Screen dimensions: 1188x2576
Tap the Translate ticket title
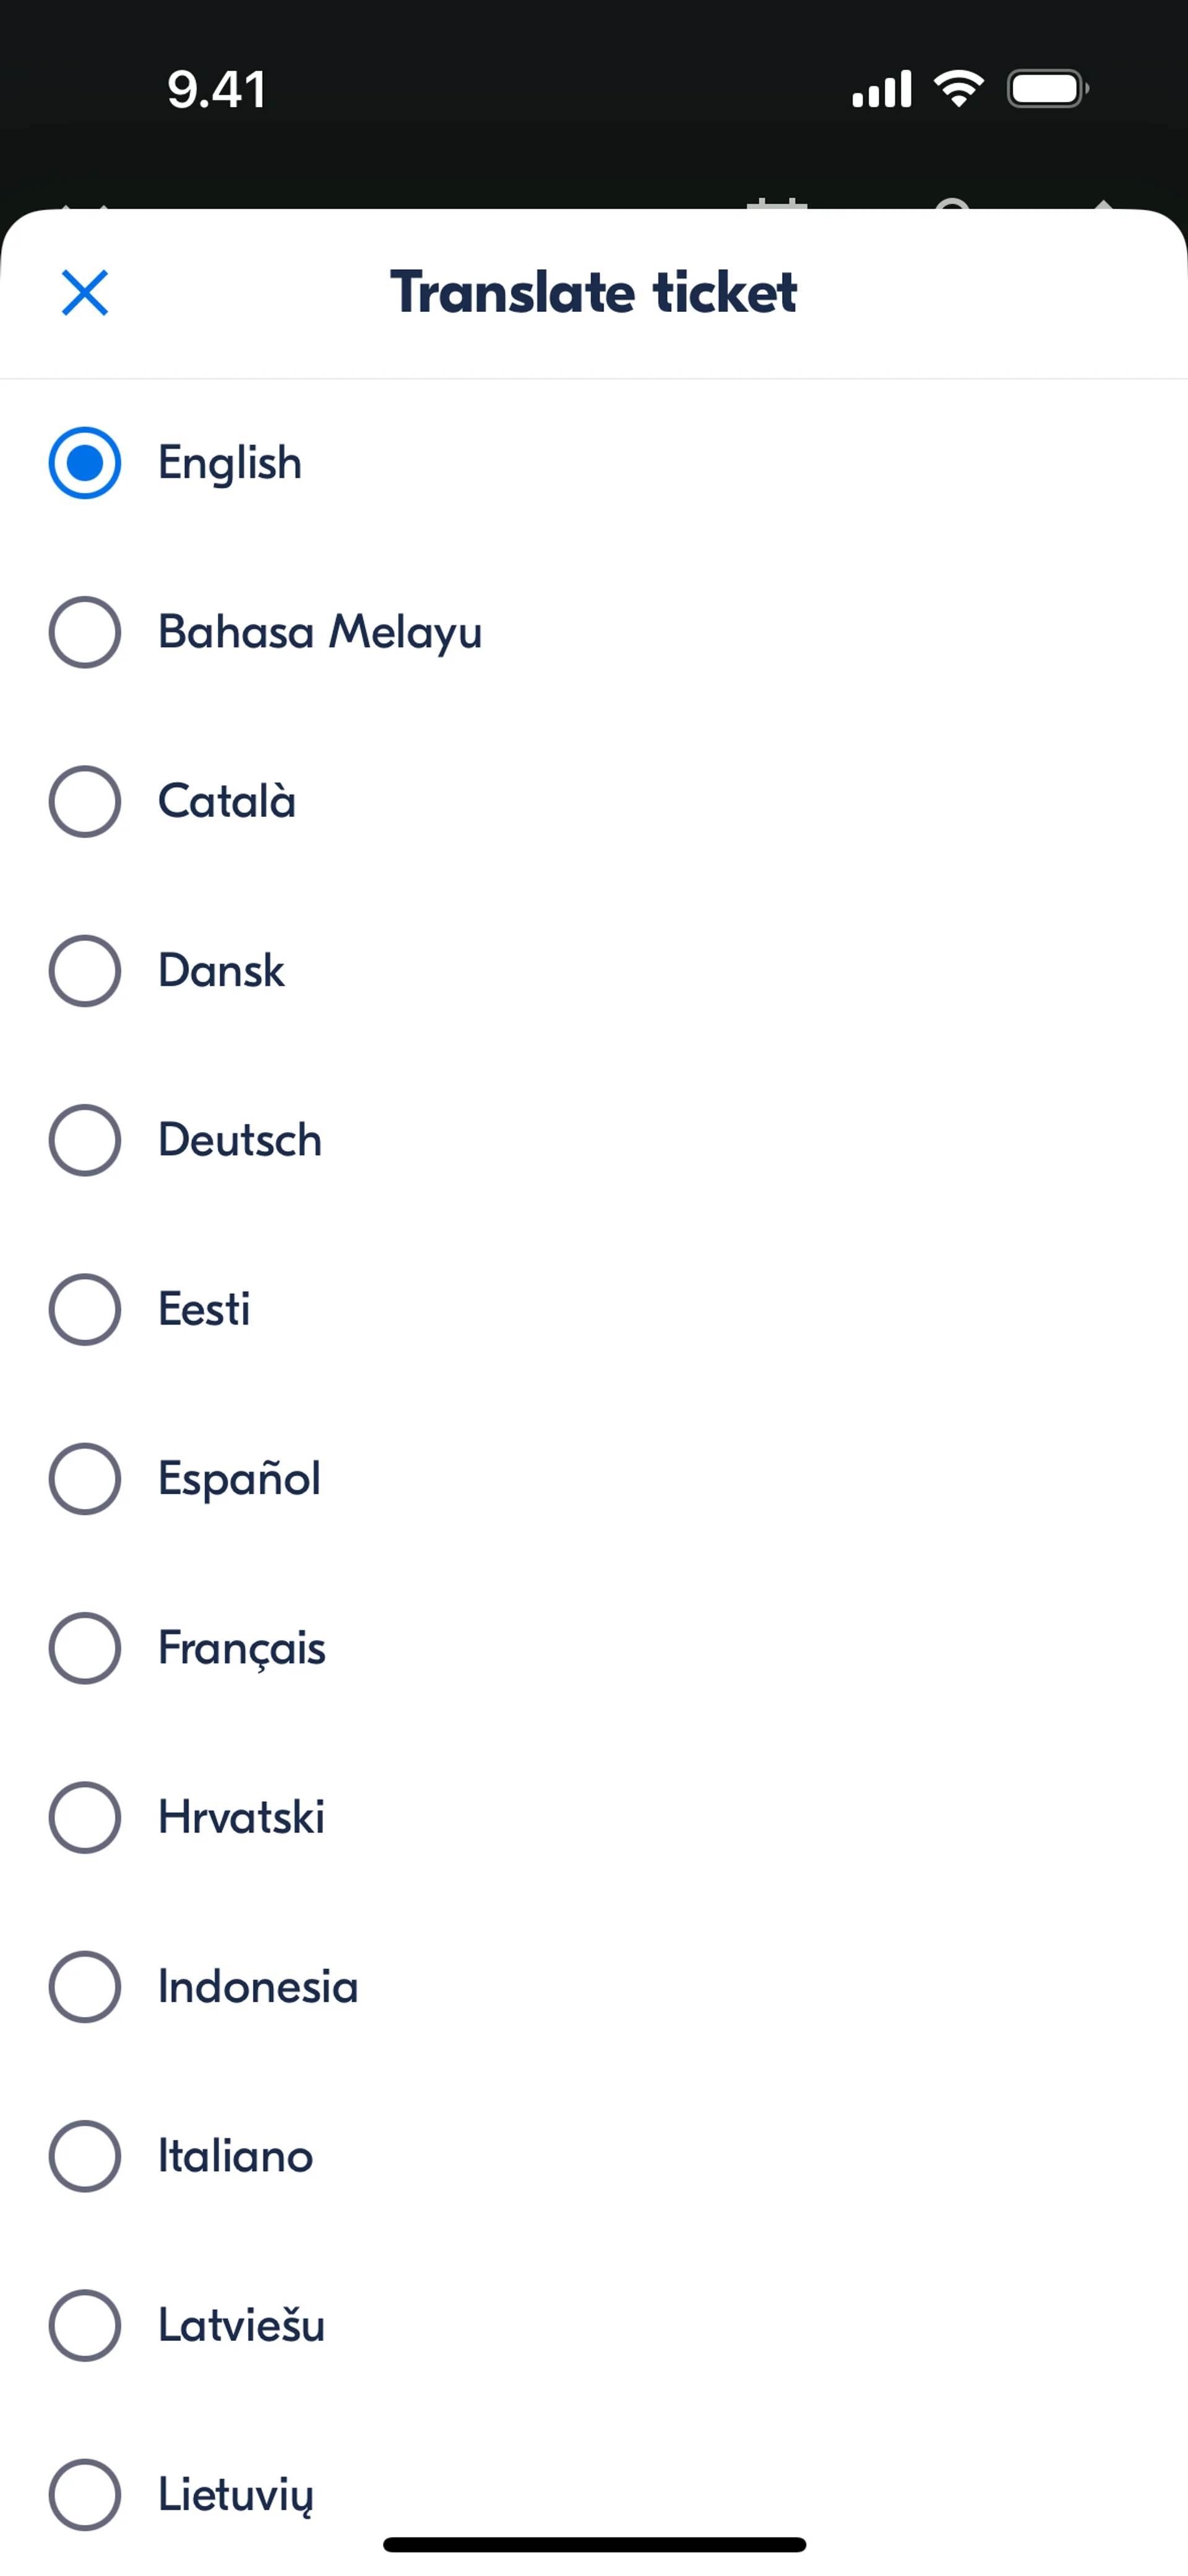[594, 292]
